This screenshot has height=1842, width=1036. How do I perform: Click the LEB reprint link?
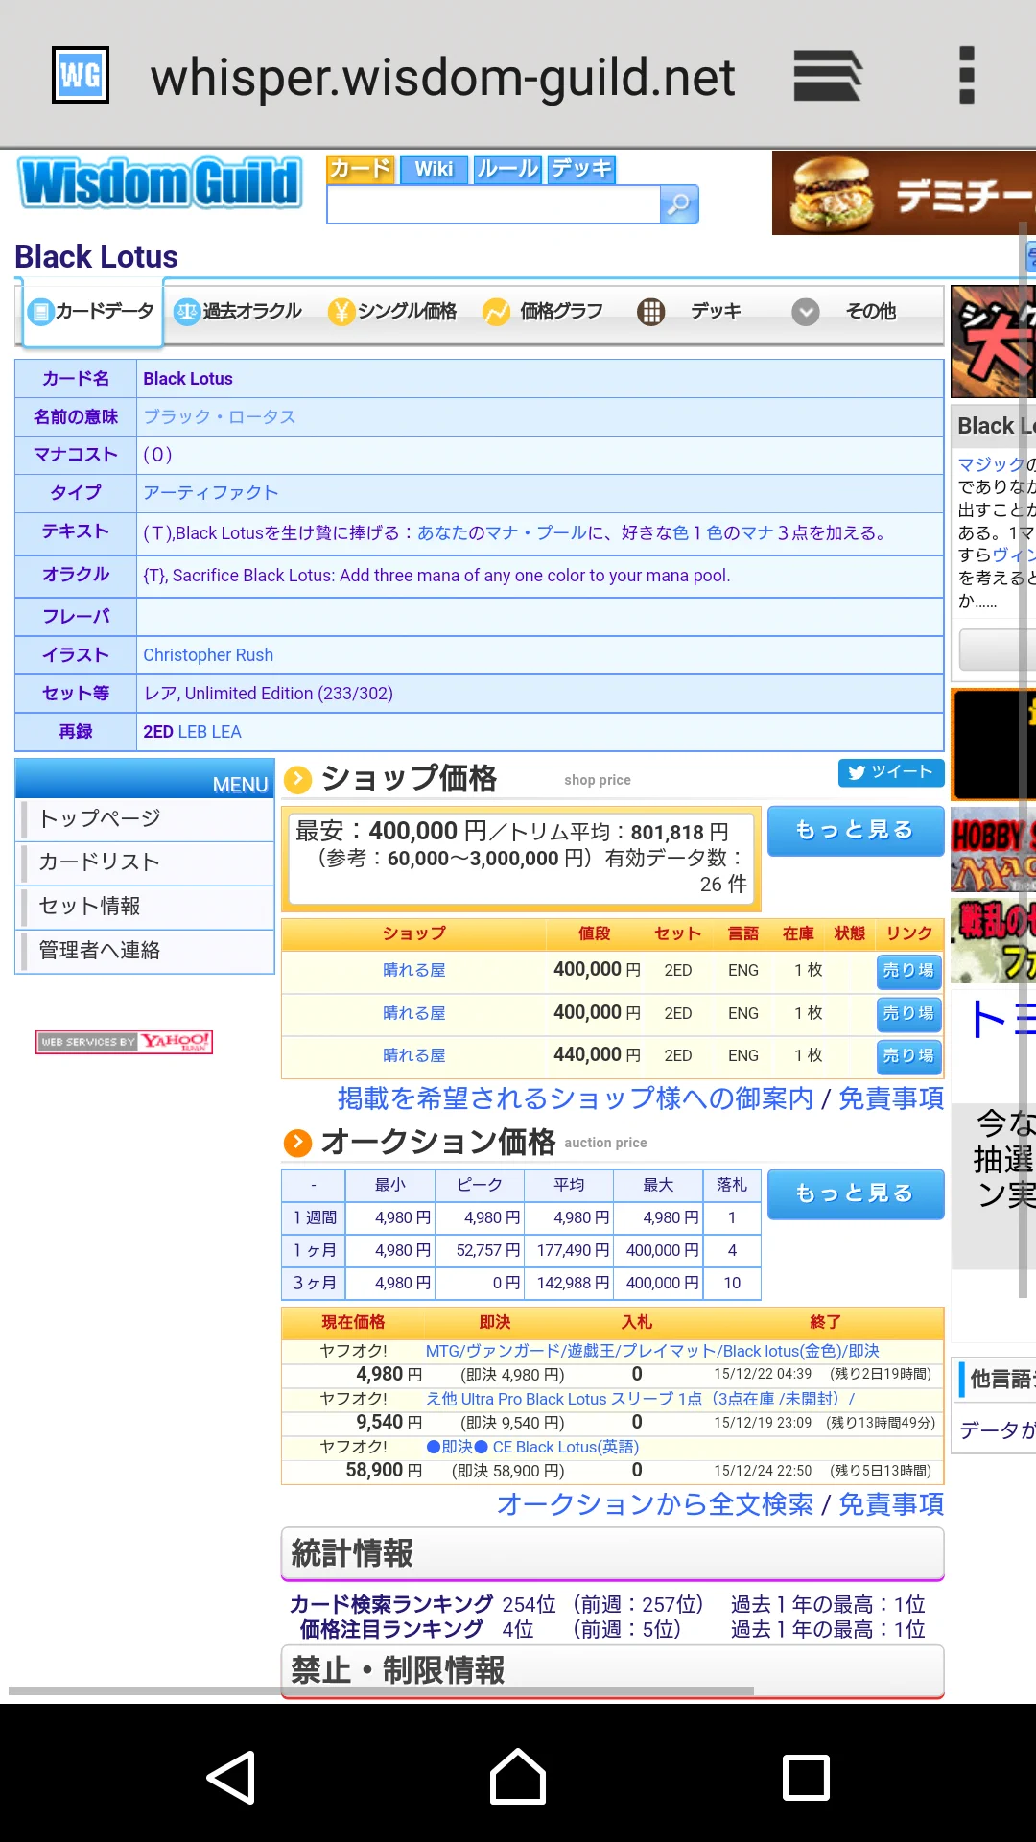(193, 732)
